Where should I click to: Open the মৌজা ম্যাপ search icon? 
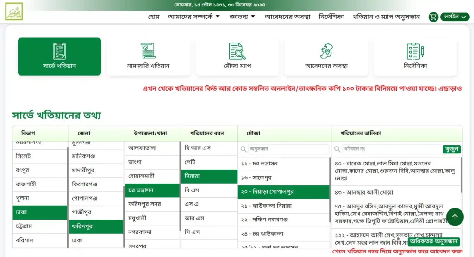pyautogui.click(x=237, y=51)
